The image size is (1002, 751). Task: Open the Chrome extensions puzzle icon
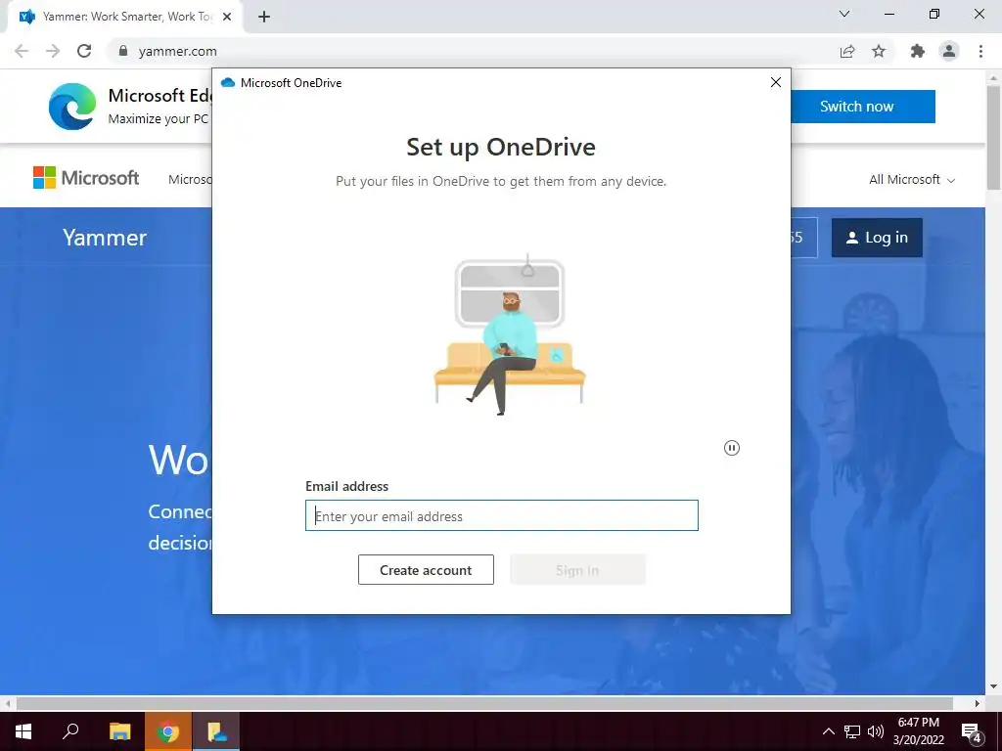coord(918,51)
